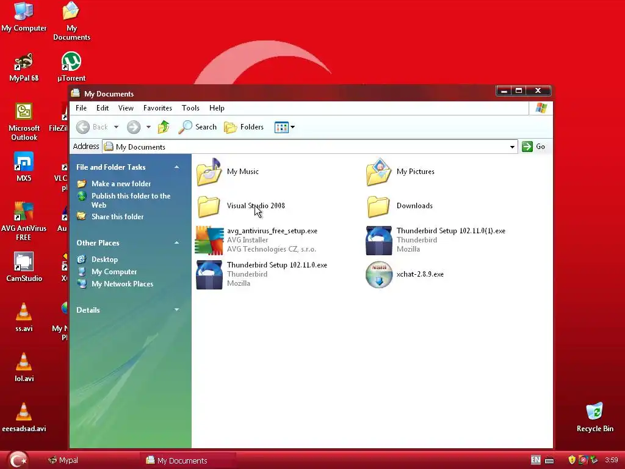Click the Go button beside address bar
Screen dimensions: 625x469
point(533,147)
